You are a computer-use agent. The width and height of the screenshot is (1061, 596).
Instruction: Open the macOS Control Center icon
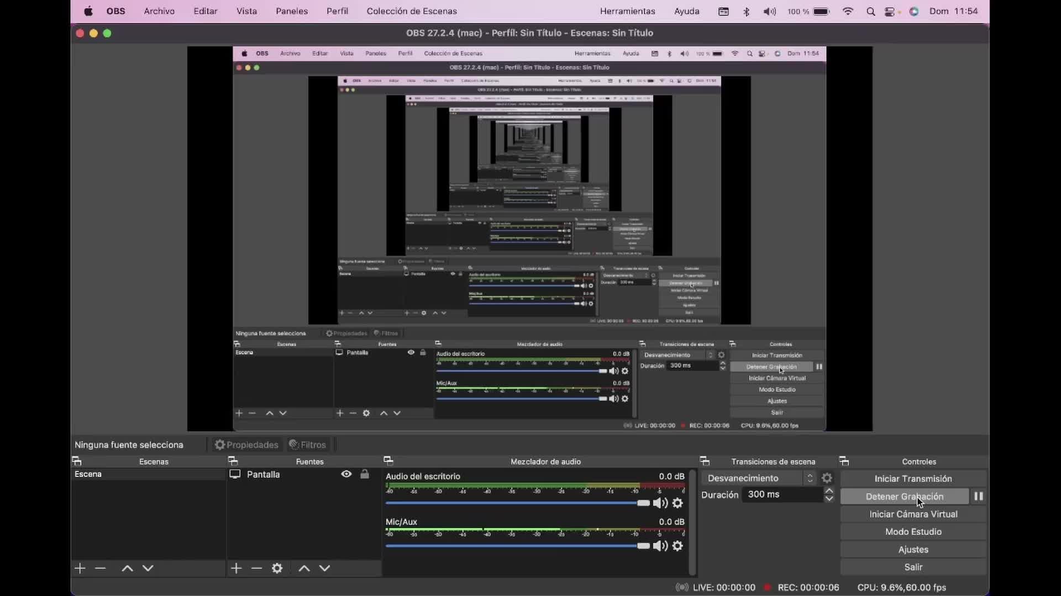tap(890, 11)
